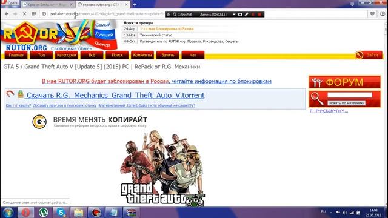Click the network signal tray icon
This screenshot has height=218, width=388.
[x=352, y=213]
